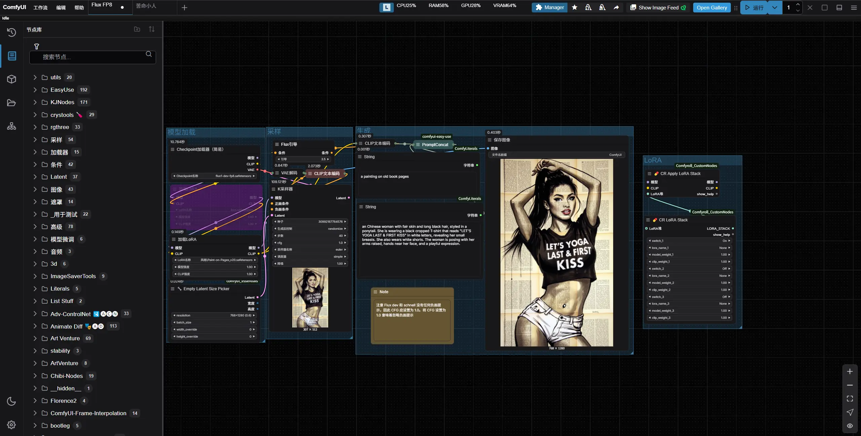
Task: Open the run button dropdown arrow
Action: (775, 7)
